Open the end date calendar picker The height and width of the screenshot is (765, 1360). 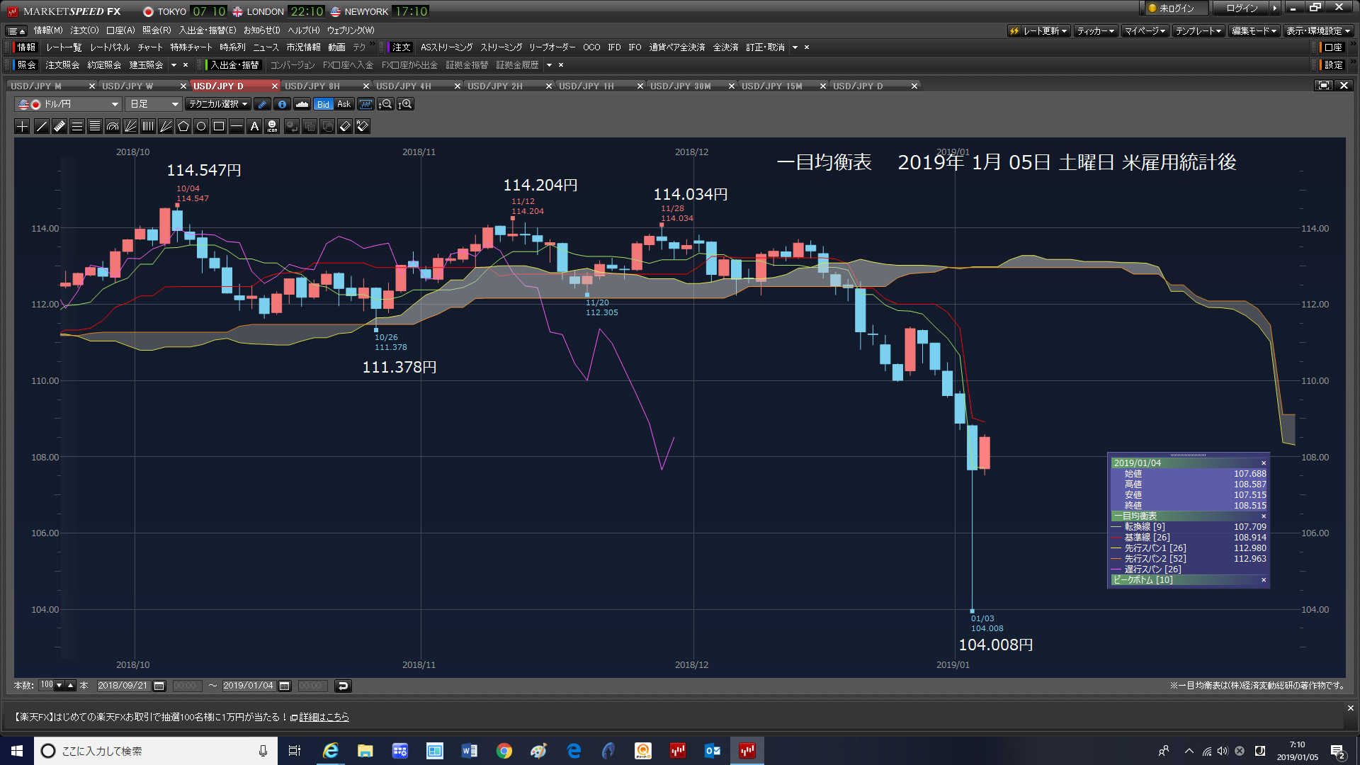click(x=285, y=686)
